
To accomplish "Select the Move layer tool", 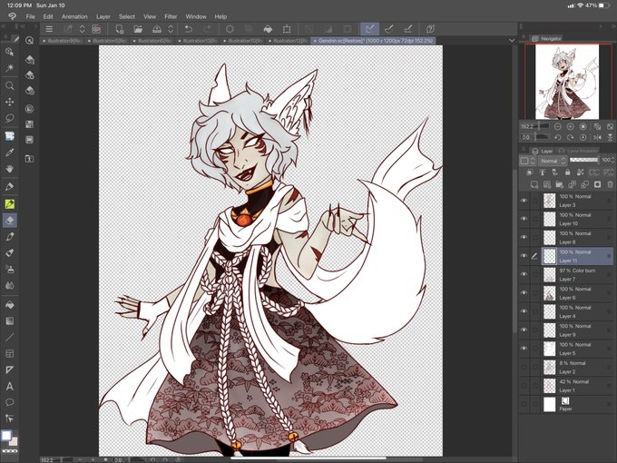I will (x=10, y=102).
